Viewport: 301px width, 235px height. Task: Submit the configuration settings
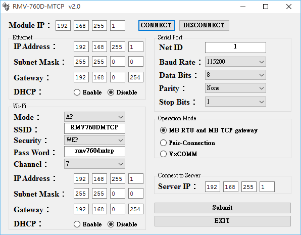point(223,208)
